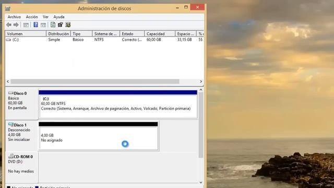Close the Administración de discos window

[x=197, y=7]
